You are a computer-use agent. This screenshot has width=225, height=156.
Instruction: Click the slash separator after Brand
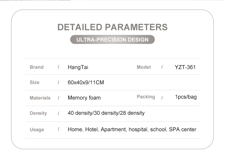58,67
